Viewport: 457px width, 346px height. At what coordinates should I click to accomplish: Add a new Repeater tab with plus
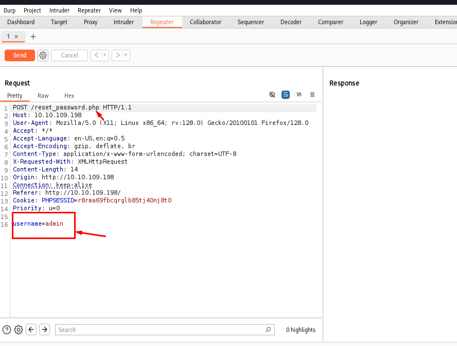[x=33, y=37]
